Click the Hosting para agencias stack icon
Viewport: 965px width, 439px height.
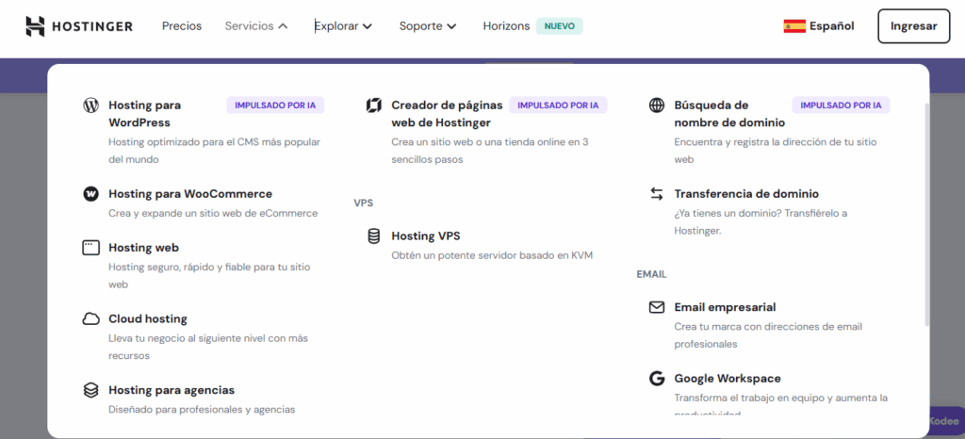tap(91, 390)
